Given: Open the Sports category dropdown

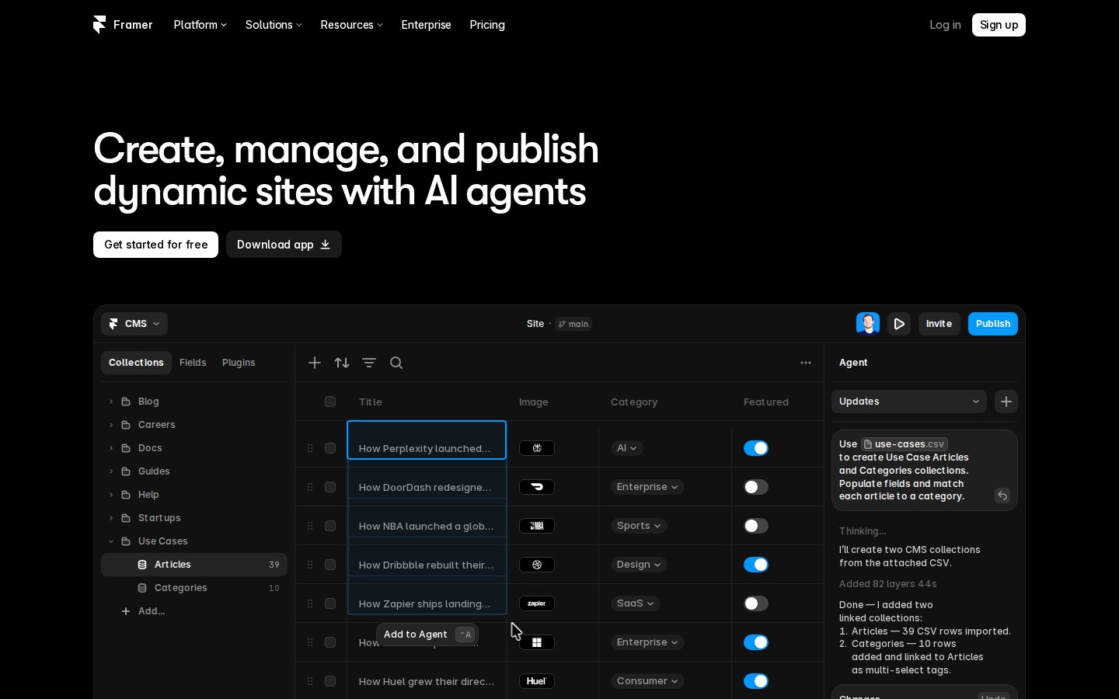Looking at the screenshot, I should pos(639,526).
